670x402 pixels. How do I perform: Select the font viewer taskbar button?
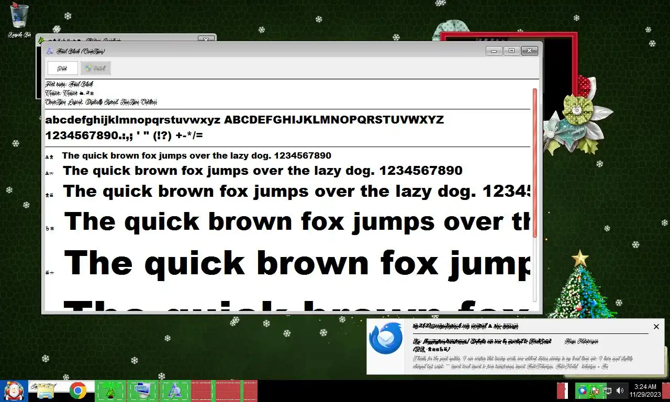coord(175,391)
